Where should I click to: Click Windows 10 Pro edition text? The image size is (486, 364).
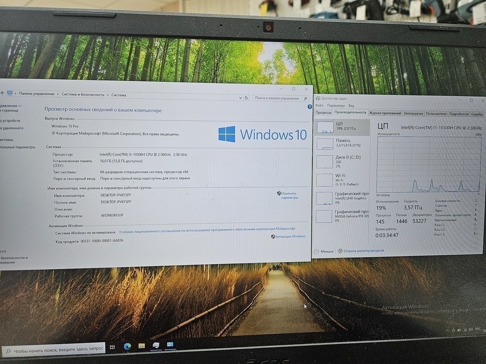coord(65,126)
